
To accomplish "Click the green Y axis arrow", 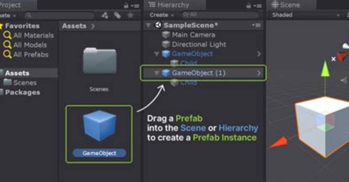I will [x=325, y=69].
